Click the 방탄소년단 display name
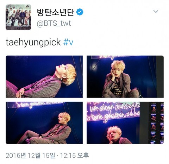Screen dimensions: 169x164 click(x=56, y=12)
